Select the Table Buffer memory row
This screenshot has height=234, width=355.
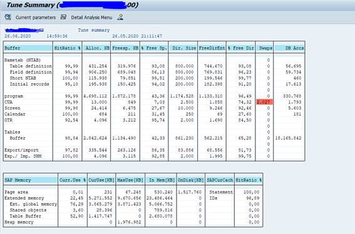[133, 216]
